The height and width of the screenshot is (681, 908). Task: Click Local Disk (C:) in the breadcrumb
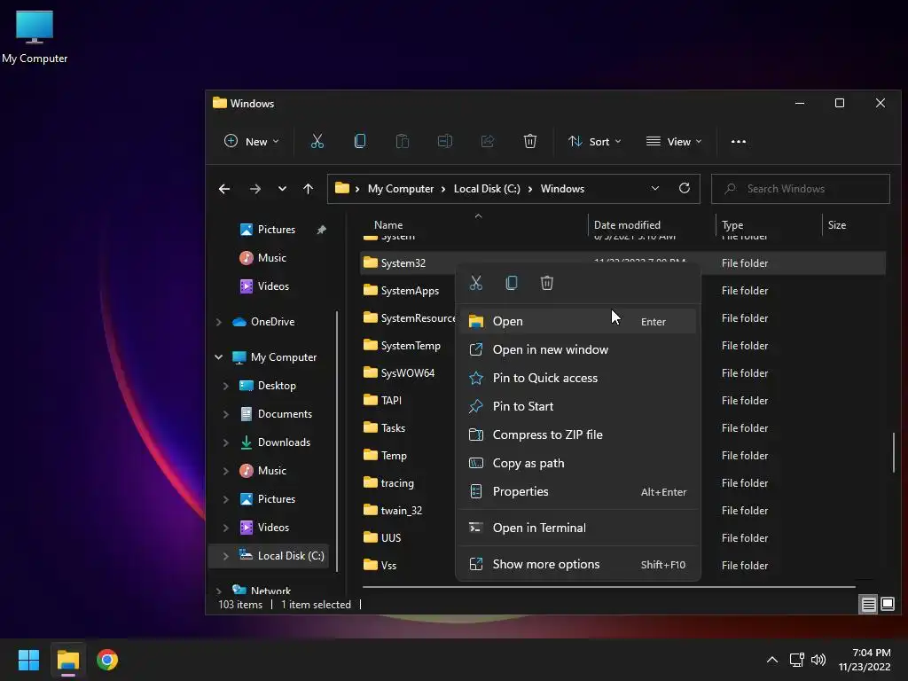[x=487, y=189]
